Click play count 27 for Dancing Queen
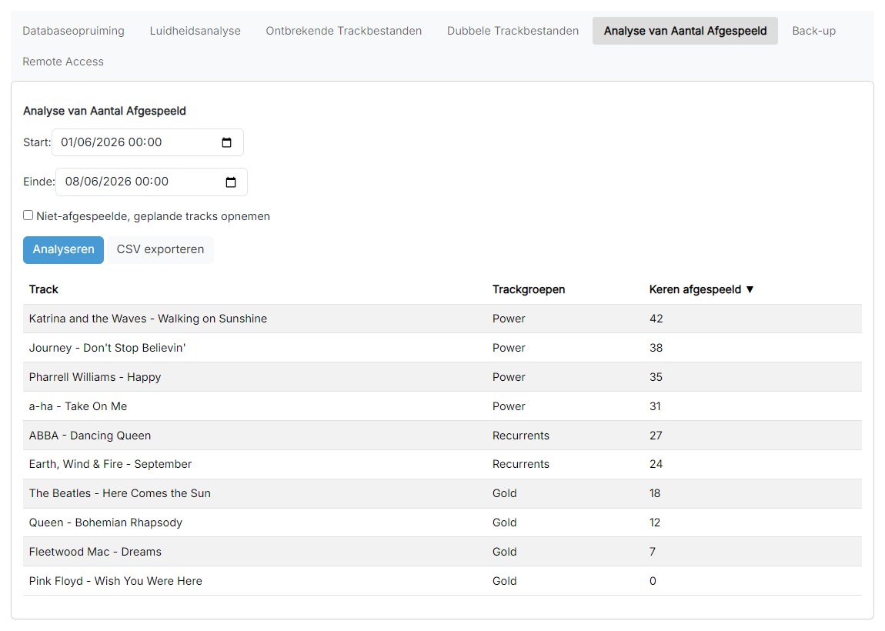Image resolution: width=885 pixels, height=631 pixels. point(656,435)
